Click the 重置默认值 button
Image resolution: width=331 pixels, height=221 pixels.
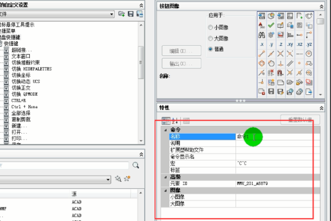pyautogui.click(x=300, y=120)
